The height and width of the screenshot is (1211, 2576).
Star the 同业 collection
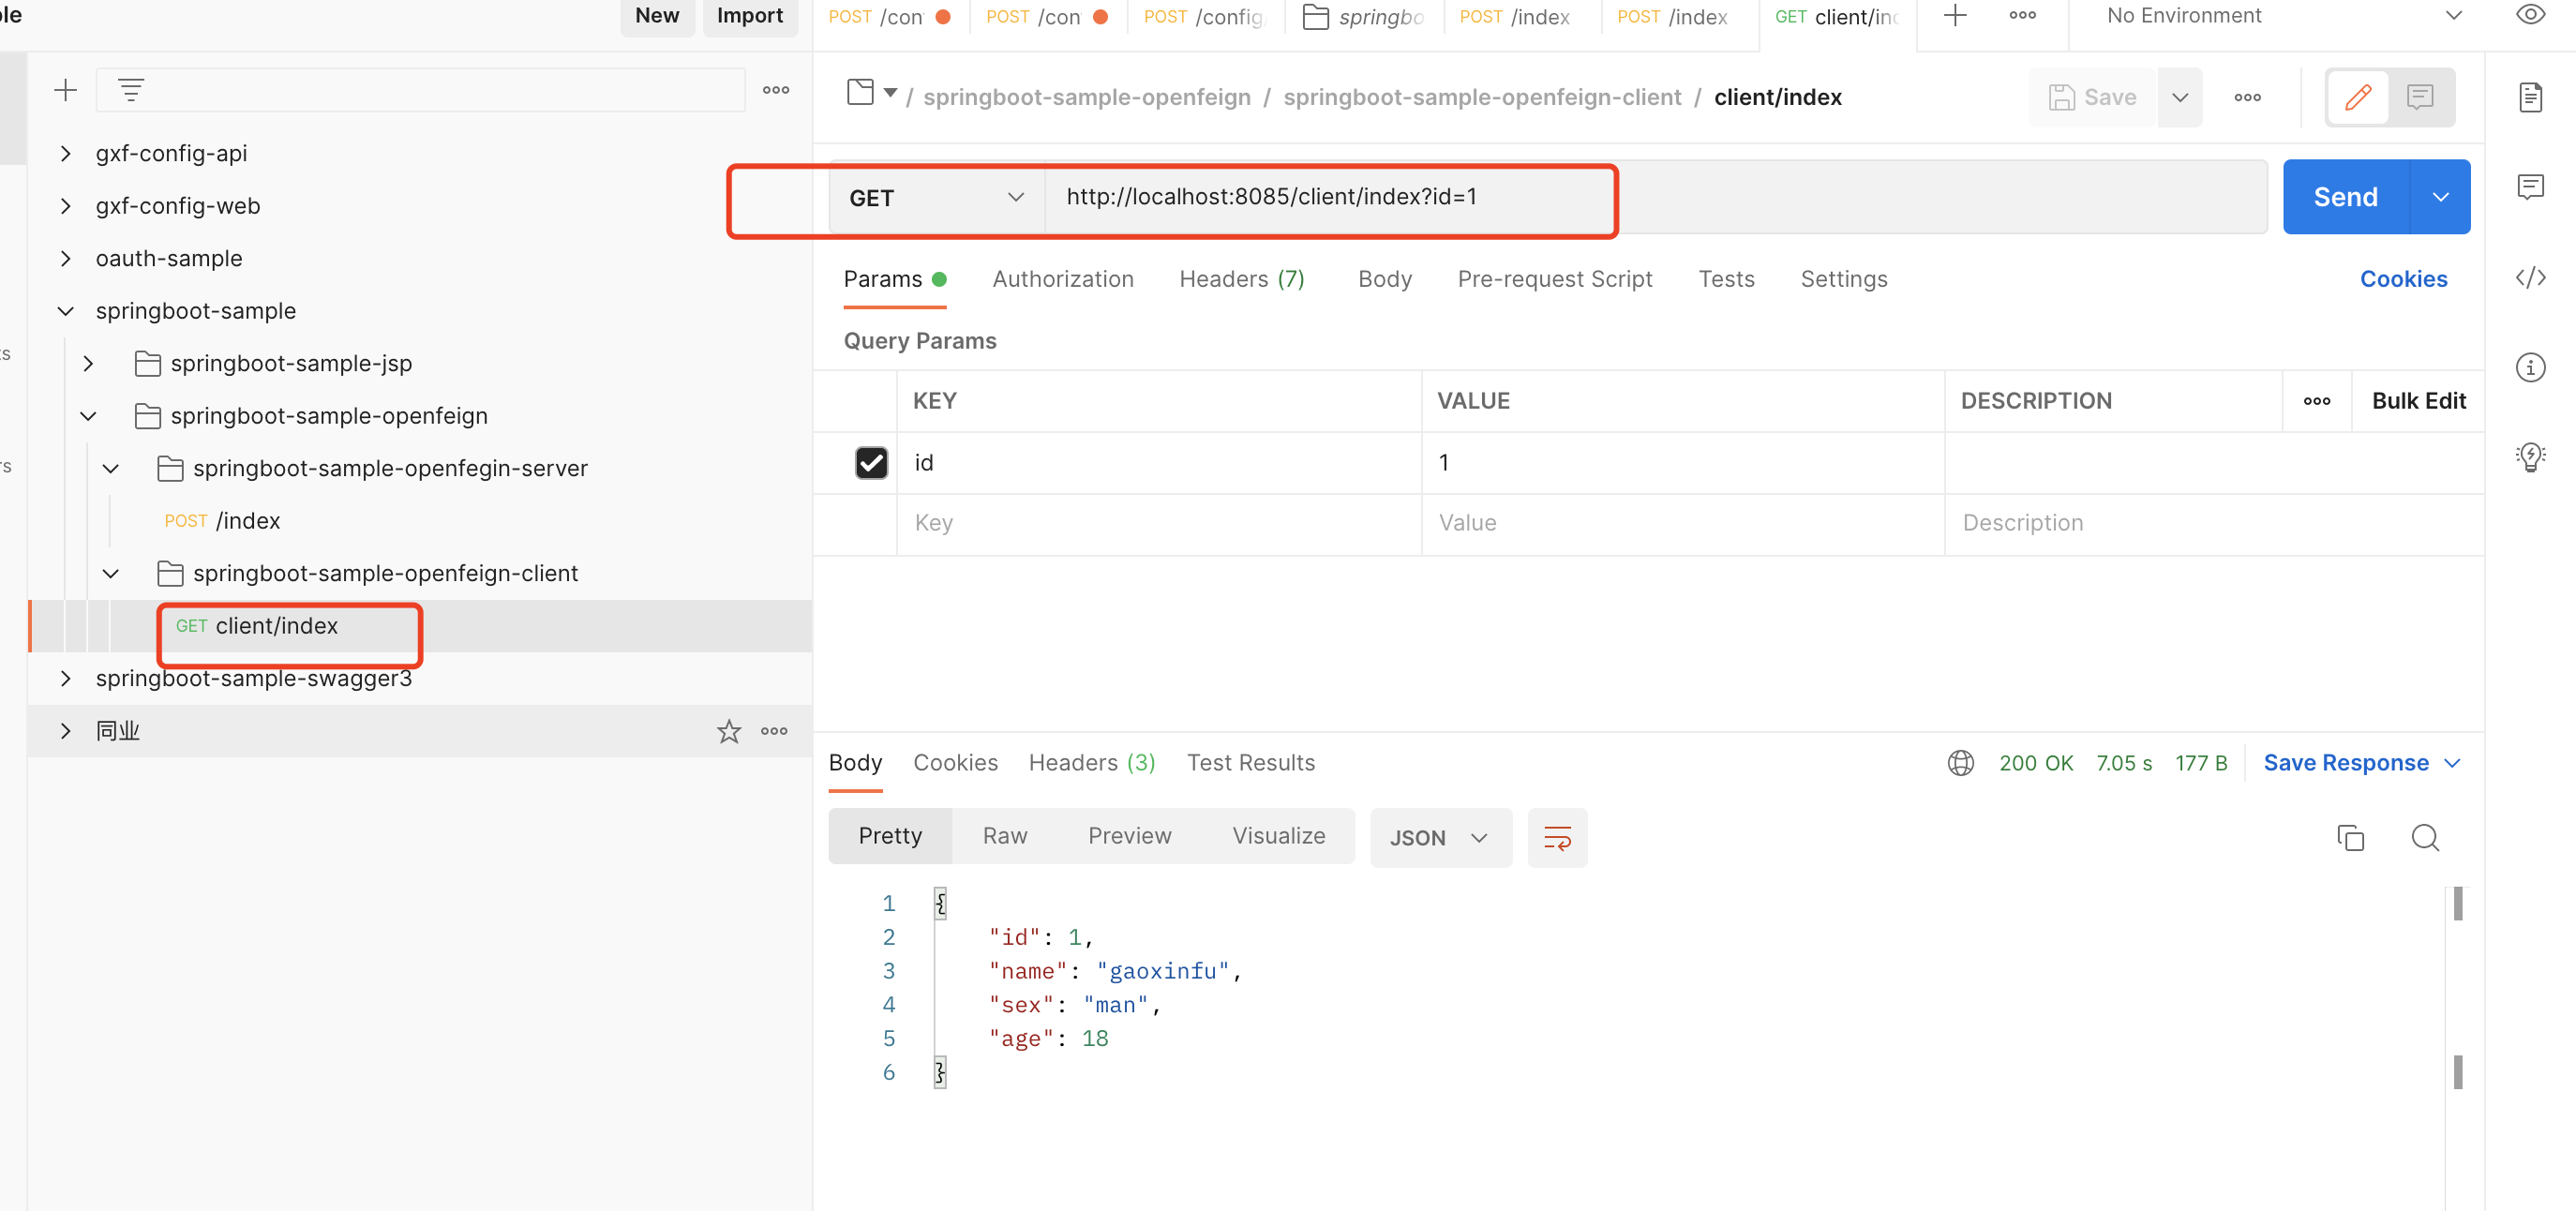[728, 731]
